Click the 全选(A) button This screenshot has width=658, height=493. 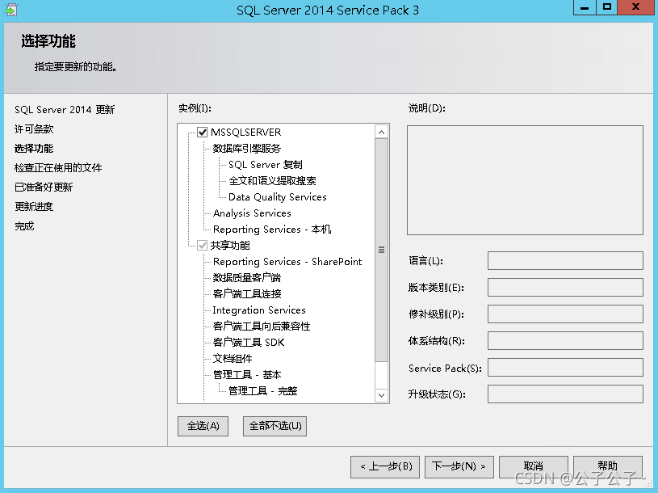[203, 426]
